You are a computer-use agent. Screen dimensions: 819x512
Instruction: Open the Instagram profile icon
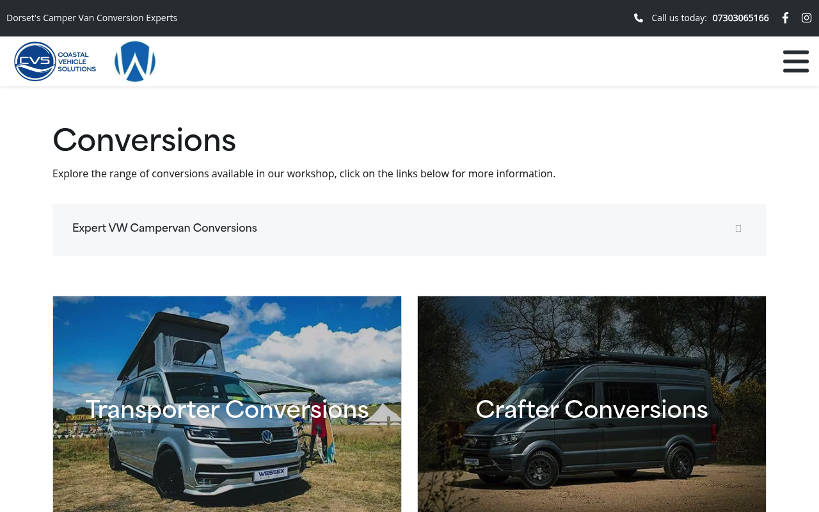807,18
